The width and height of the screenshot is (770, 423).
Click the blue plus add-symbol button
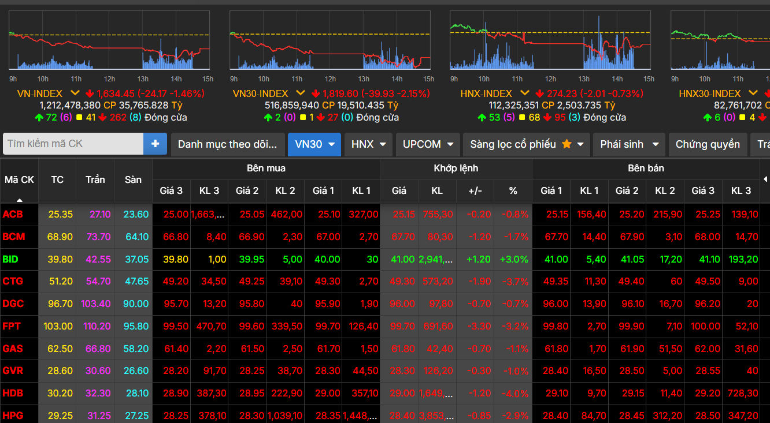(155, 144)
